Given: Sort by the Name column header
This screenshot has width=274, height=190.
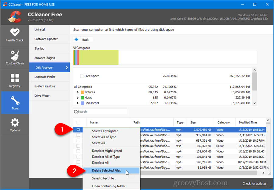Looking at the screenshot, I should click(x=108, y=123).
